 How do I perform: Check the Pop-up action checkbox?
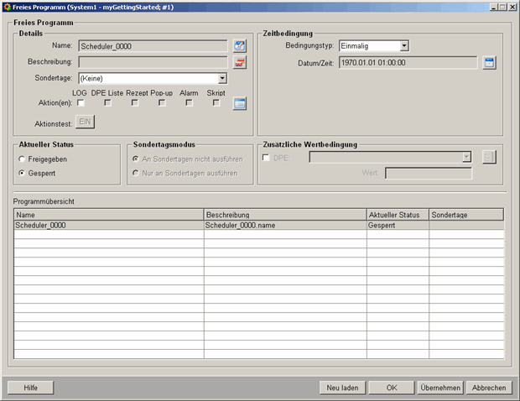(x=162, y=103)
